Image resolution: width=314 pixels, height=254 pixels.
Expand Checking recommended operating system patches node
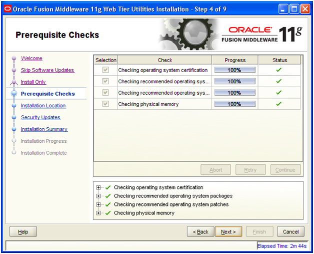tap(98, 204)
